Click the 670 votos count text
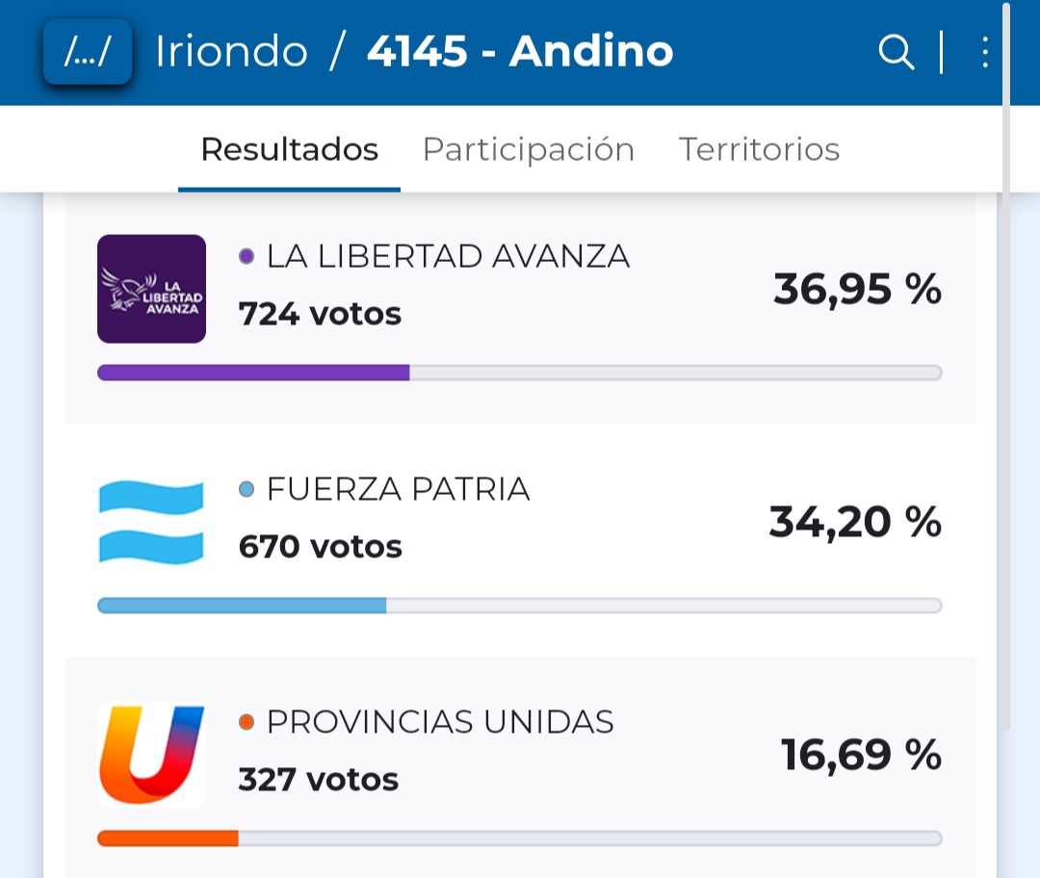Screen dimensions: 1040x878 [320, 547]
